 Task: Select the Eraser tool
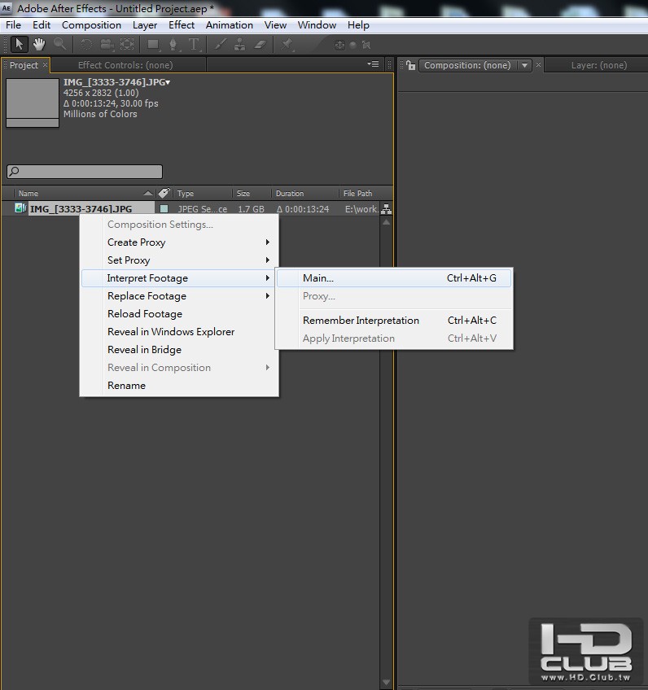261,45
